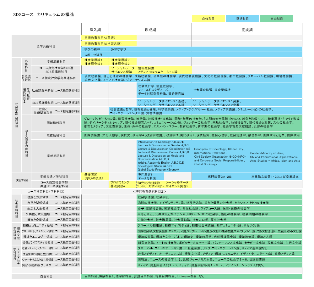Image resolution: width=314 pixels, height=287 pixels.
Task: Click the プログラミング基礎実習A cell
Action: (123, 184)
